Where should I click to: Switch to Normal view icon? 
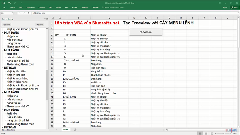tap(200, 134)
